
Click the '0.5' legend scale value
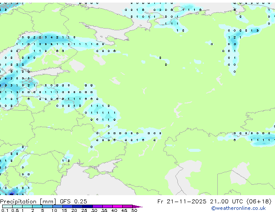pos(15,210)
